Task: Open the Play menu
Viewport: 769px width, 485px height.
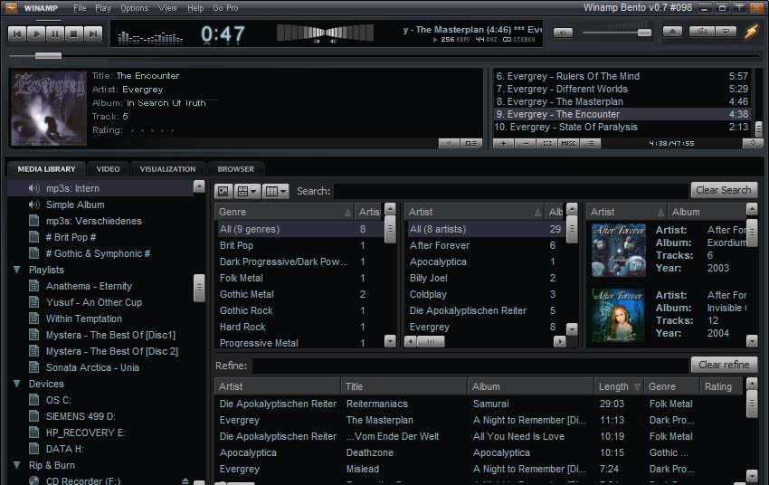Action: [x=103, y=8]
